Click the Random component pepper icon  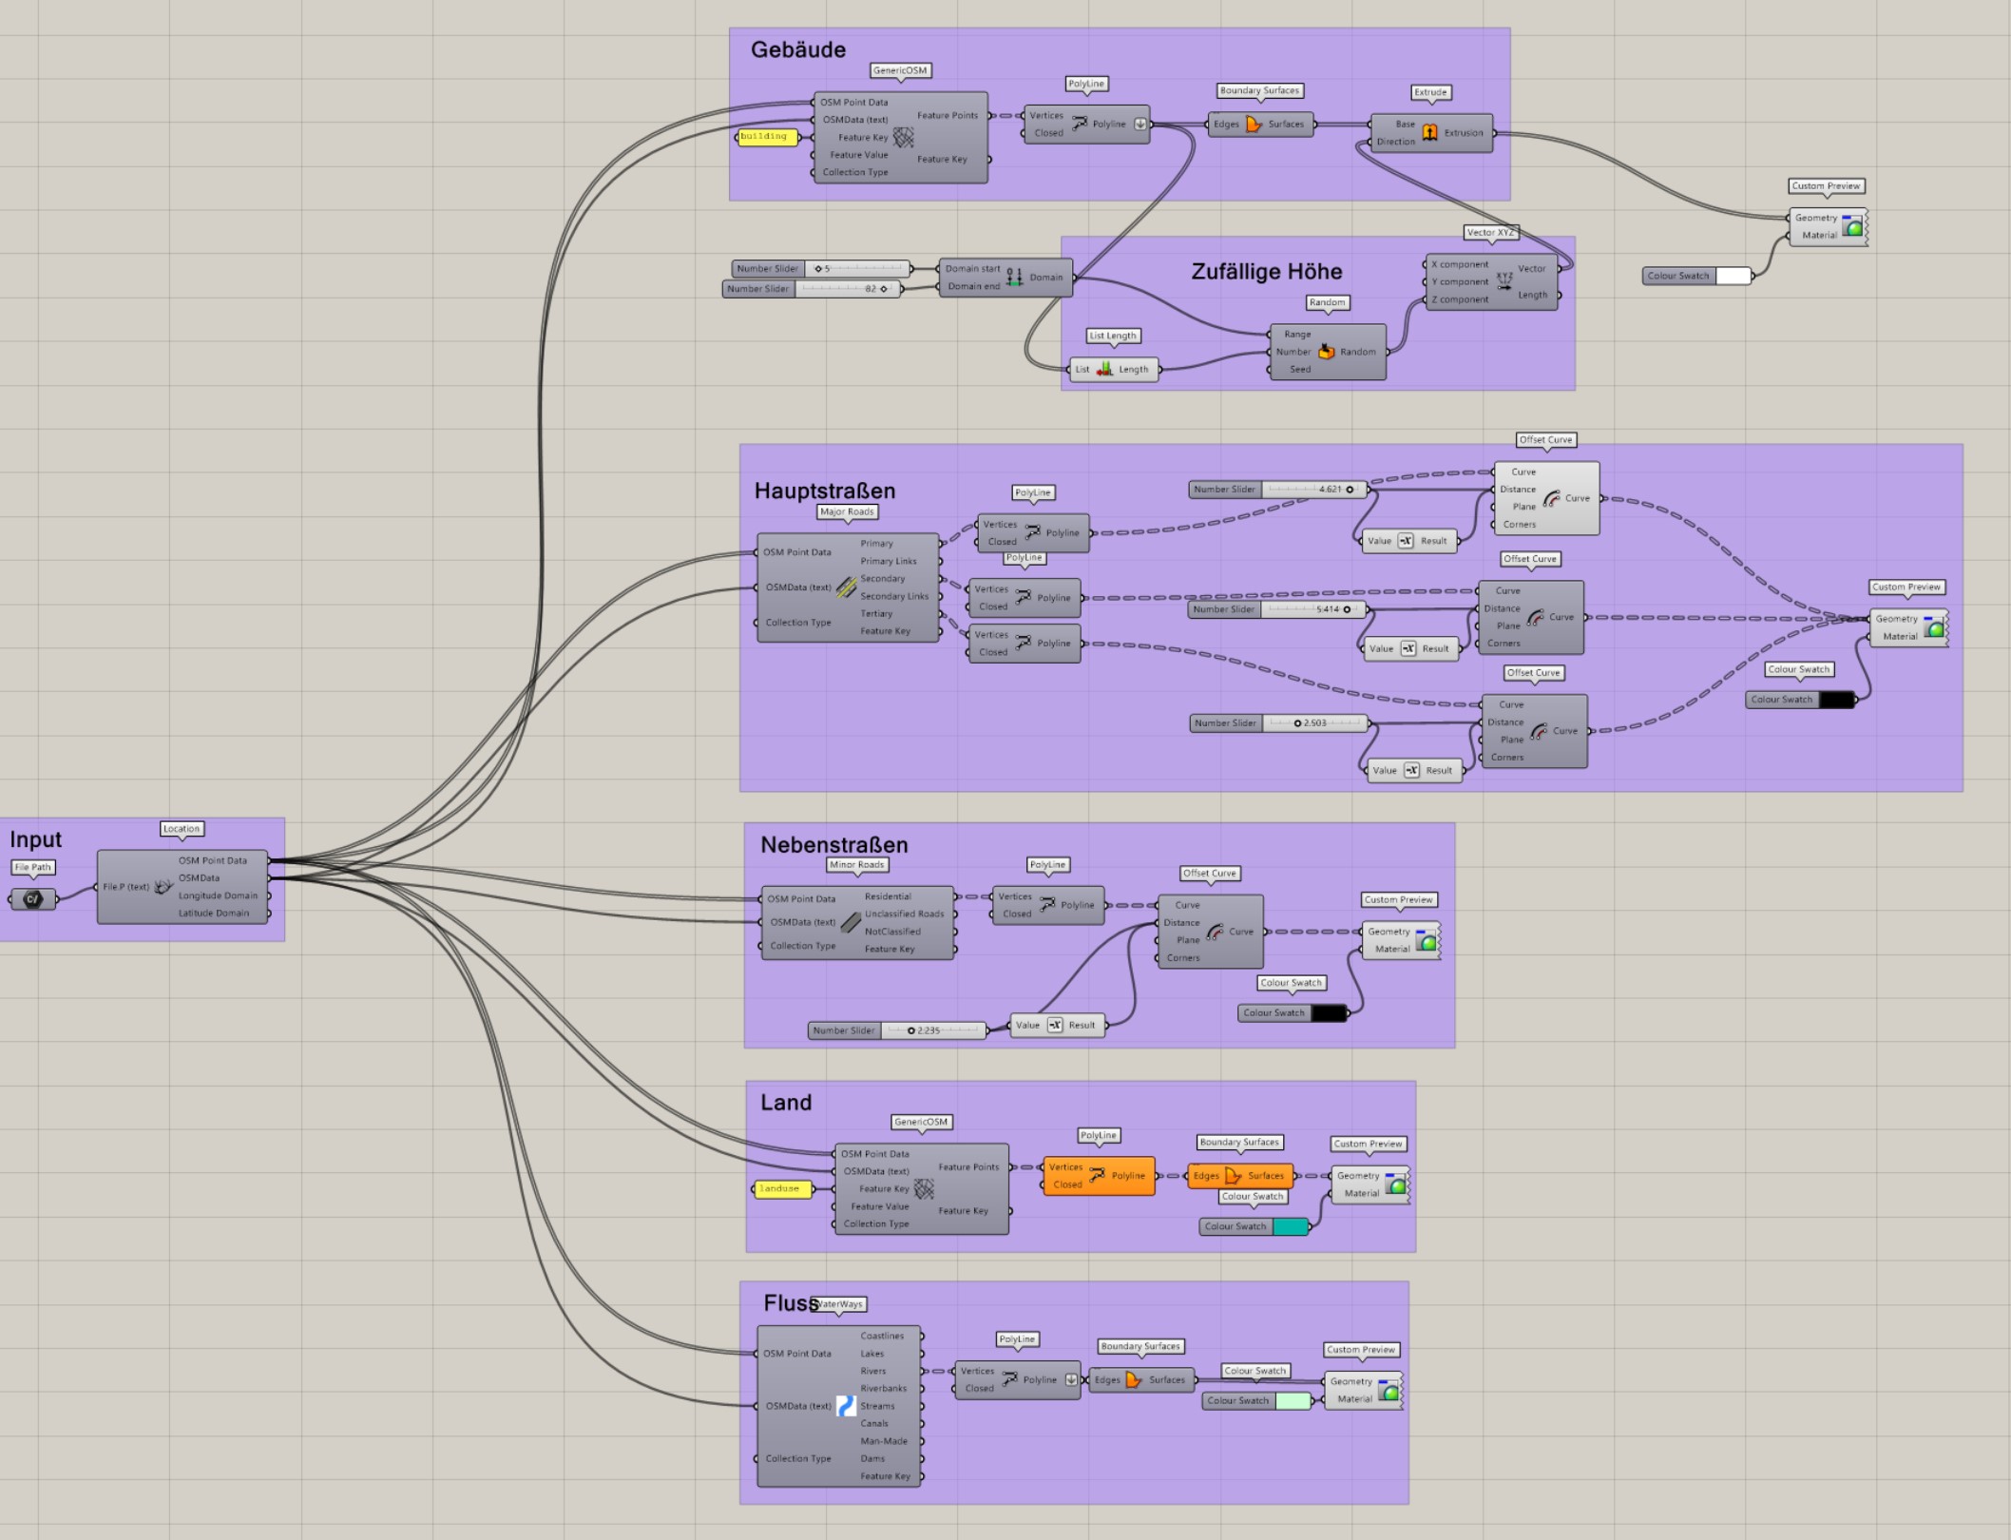point(1325,352)
